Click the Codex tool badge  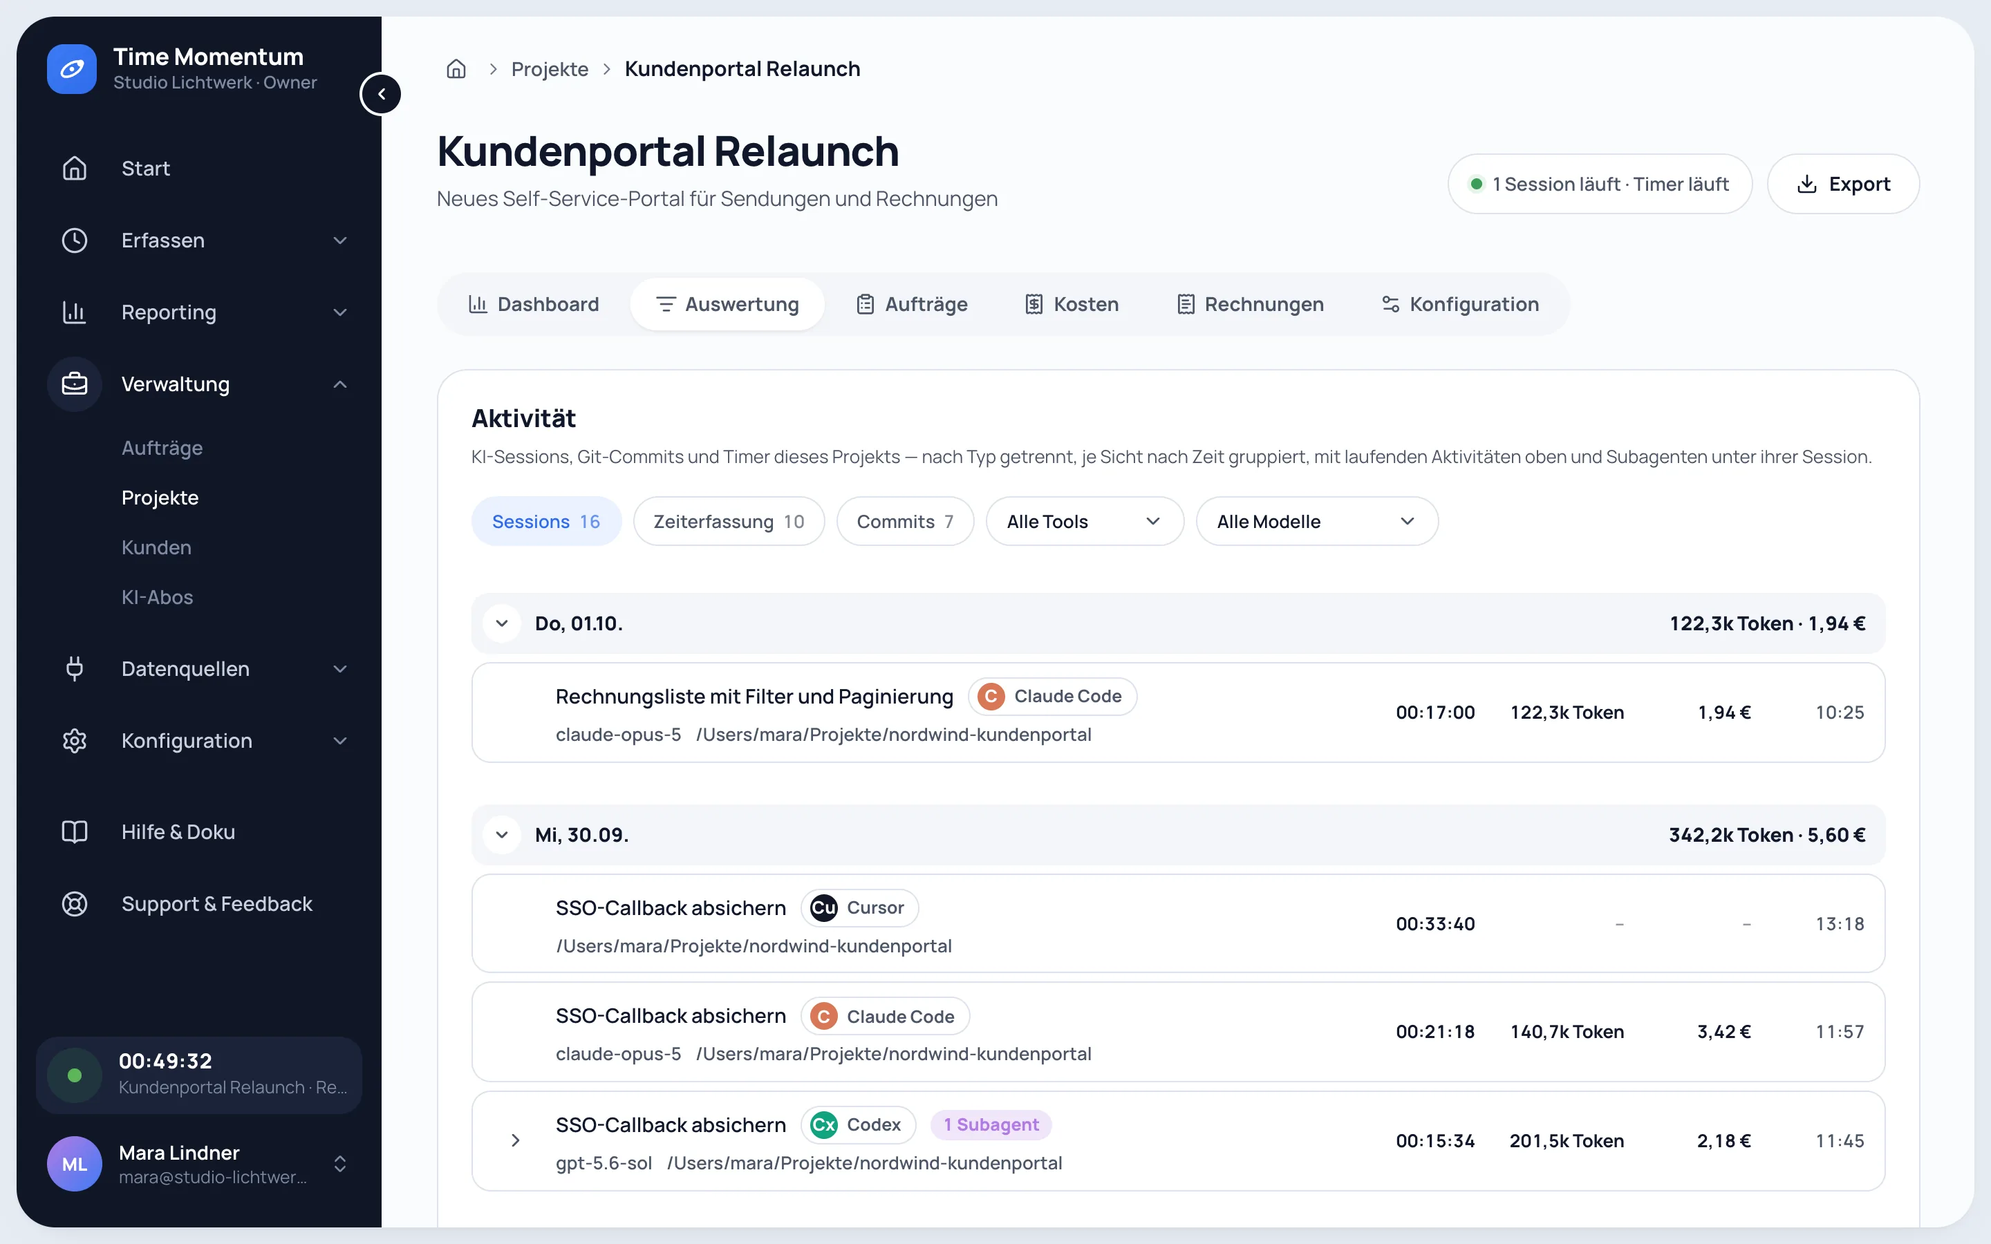pyautogui.click(x=858, y=1124)
